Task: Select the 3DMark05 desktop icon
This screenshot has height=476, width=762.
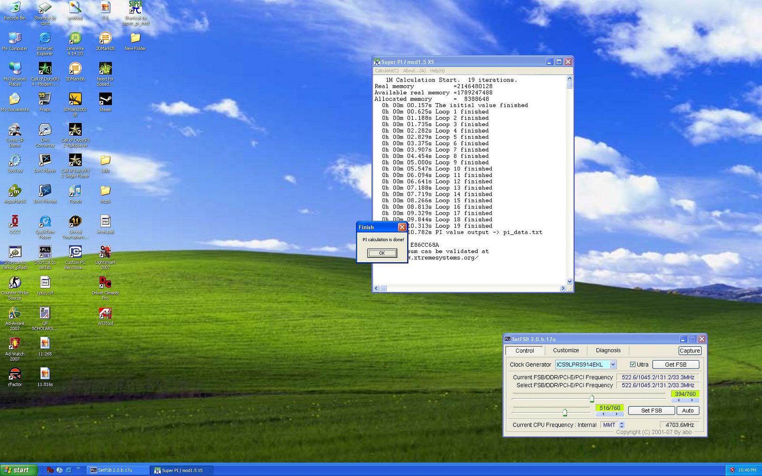Action: pyautogui.click(x=105, y=41)
